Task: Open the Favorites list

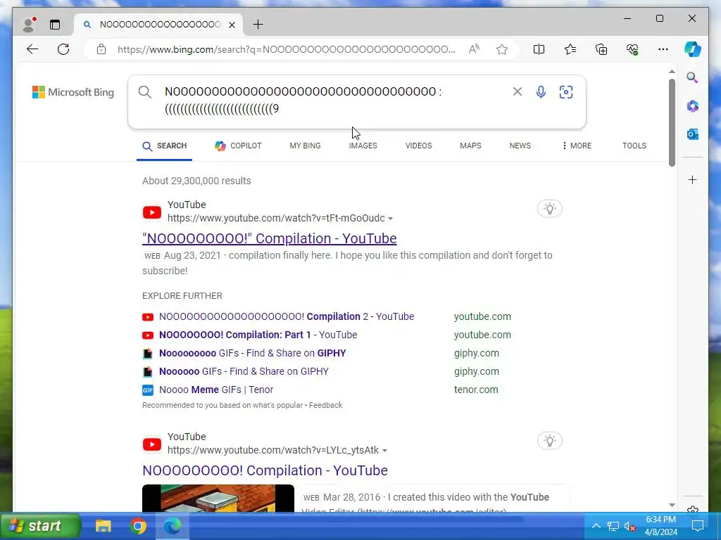Action: (x=570, y=49)
